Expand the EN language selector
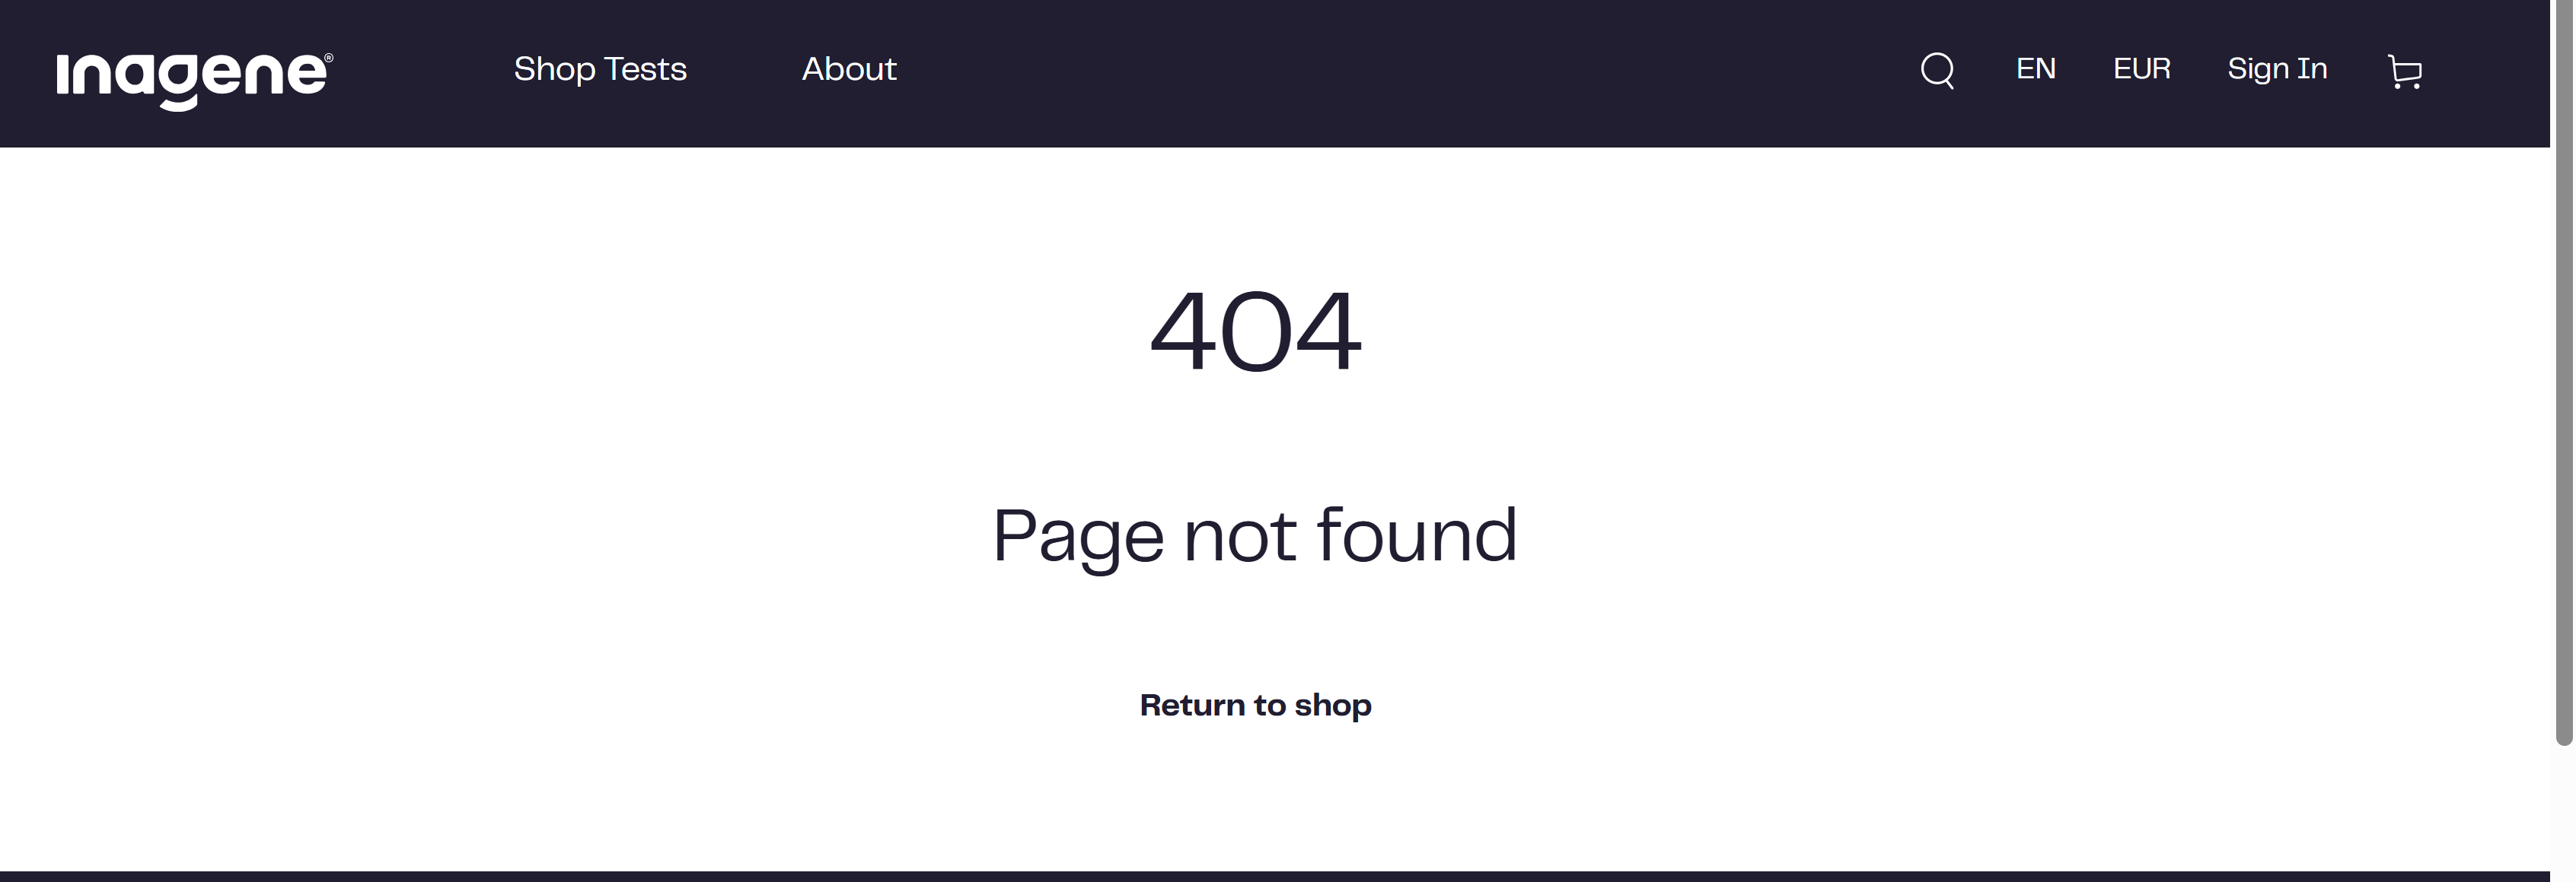This screenshot has width=2576, height=882. pos(2035,69)
